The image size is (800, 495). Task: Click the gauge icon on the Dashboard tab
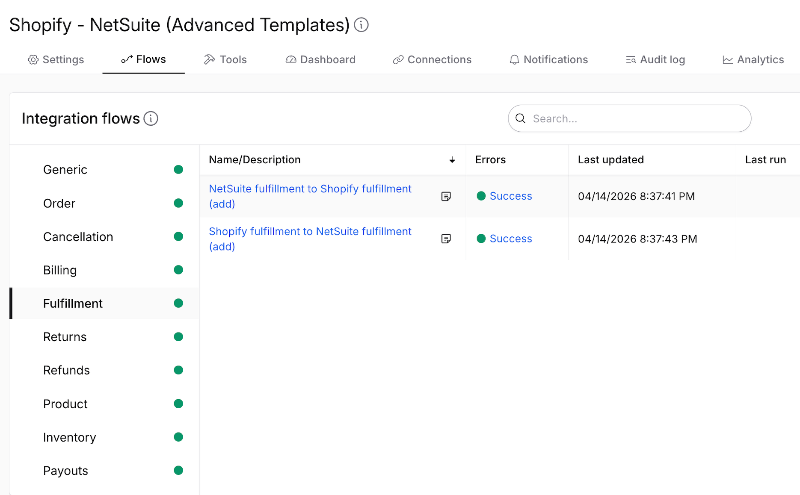[x=291, y=59]
